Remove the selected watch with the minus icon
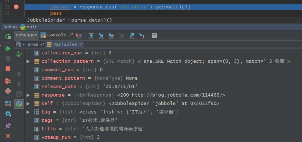The height and width of the screenshot is (142, 302). [19, 64]
